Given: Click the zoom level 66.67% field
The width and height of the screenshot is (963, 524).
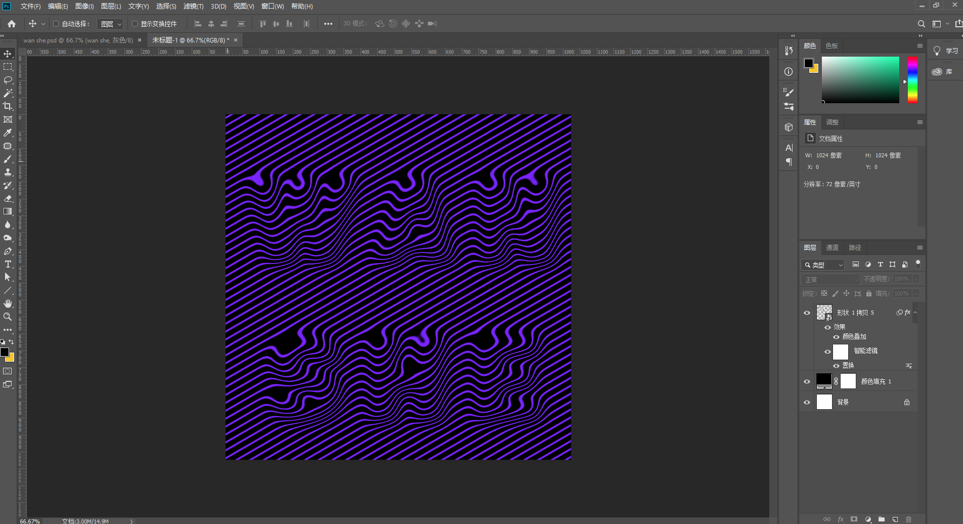Looking at the screenshot, I should click(x=30, y=521).
